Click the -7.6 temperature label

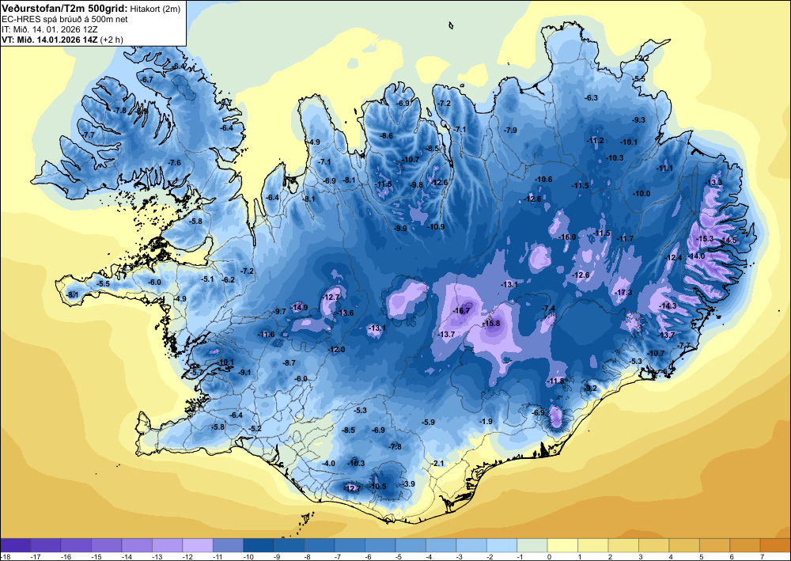[174, 162]
